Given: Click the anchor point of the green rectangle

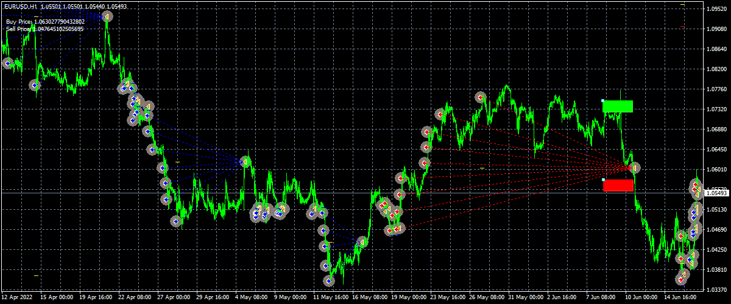Looking at the screenshot, I should (x=602, y=100).
